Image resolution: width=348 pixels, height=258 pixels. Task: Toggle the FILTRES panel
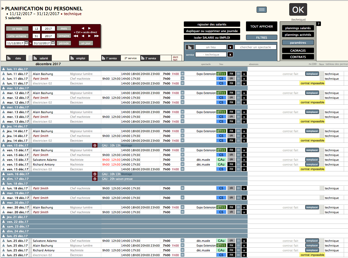pos(261,38)
